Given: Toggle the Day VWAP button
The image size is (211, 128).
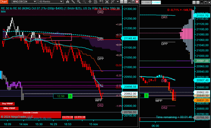Looking at the screenshot, I should pos(7,104).
